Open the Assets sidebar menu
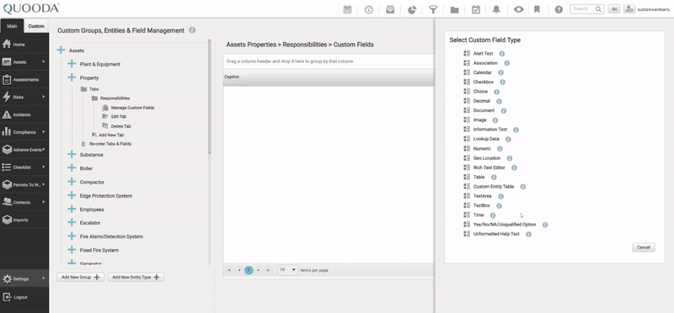The width and height of the screenshot is (674, 313). click(24, 61)
